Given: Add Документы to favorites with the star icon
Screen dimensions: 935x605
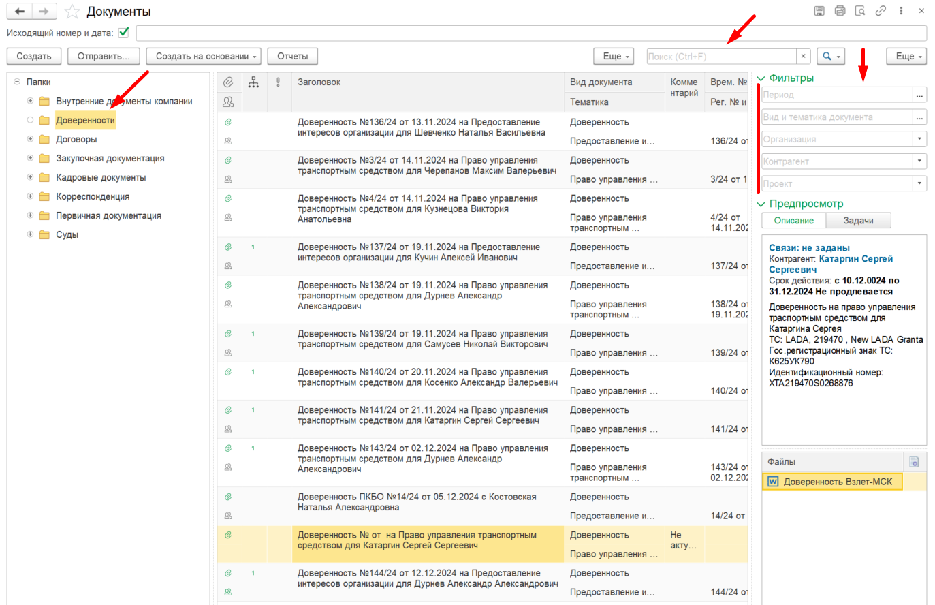Looking at the screenshot, I should tap(72, 12).
